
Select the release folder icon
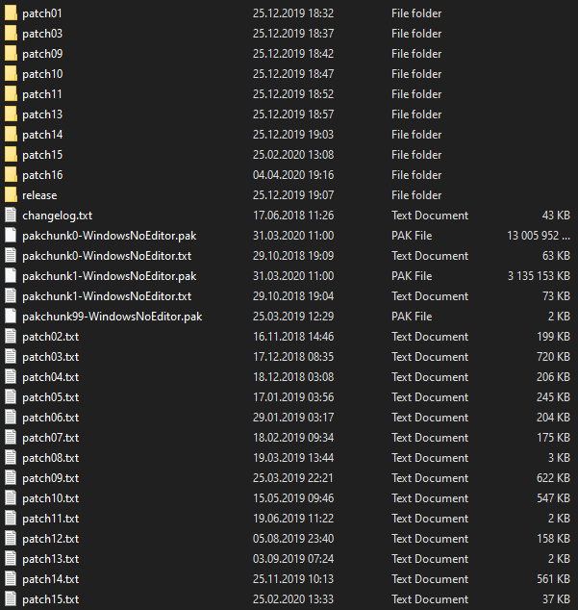pyautogui.click(x=11, y=195)
